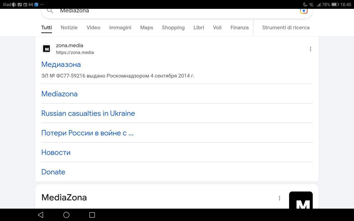
Task: Switch to the Maps tab
Action: tap(147, 28)
